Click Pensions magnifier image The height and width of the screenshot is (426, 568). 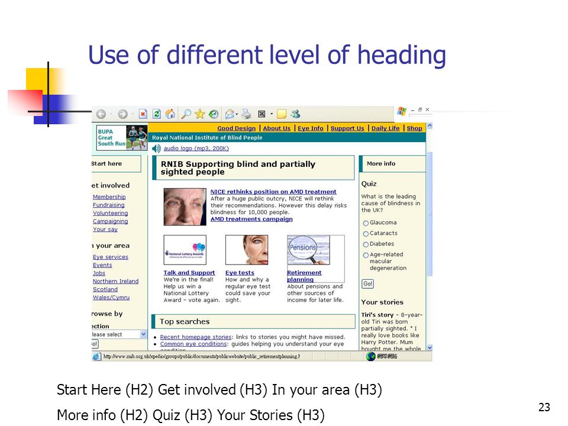click(308, 250)
